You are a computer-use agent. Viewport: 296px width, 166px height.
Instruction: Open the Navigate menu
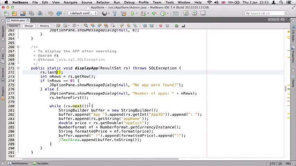pos(70,2)
